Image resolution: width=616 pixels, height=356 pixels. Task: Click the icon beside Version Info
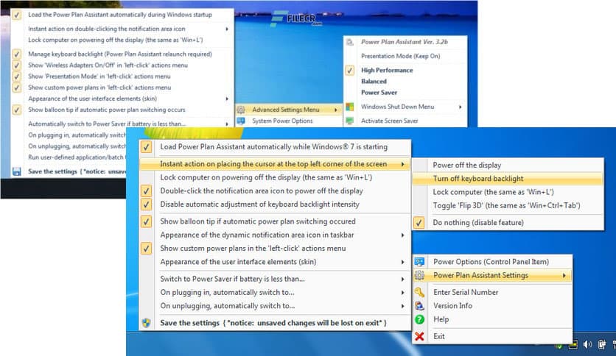click(419, 306)
